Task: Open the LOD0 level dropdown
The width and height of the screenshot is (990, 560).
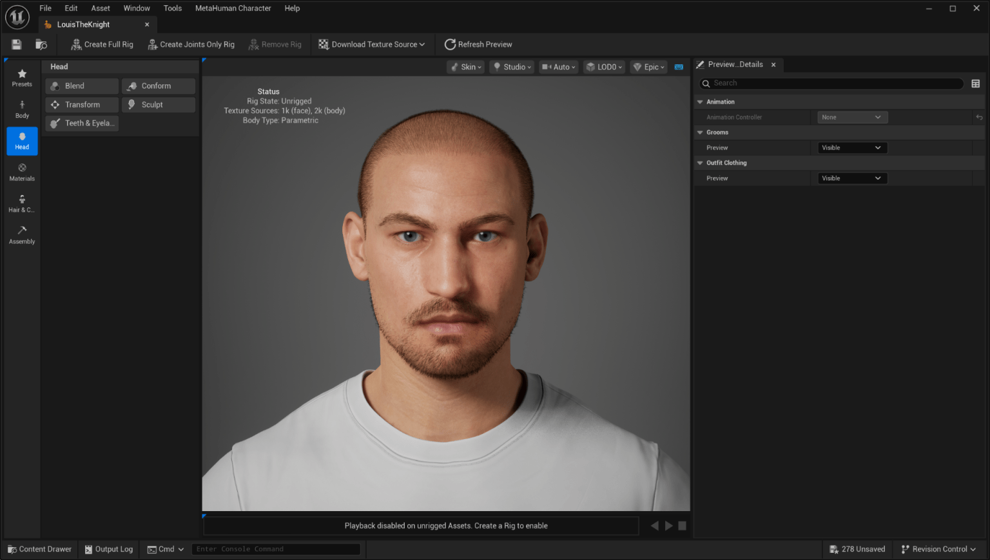Action: click(604, 67)
